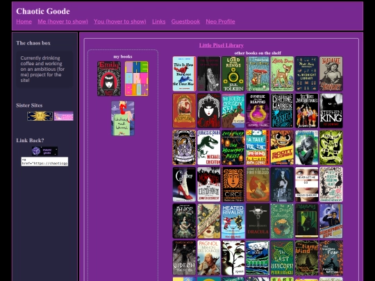Click The Last Unicorn book cover
The height and width of the screenshot is (281, 375).
tap(282, 258)
